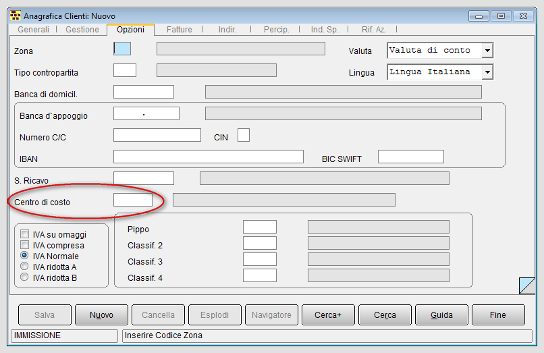Focus the Zona code field
This screenshot has width=544, height=353.
(x=122, y=49)
